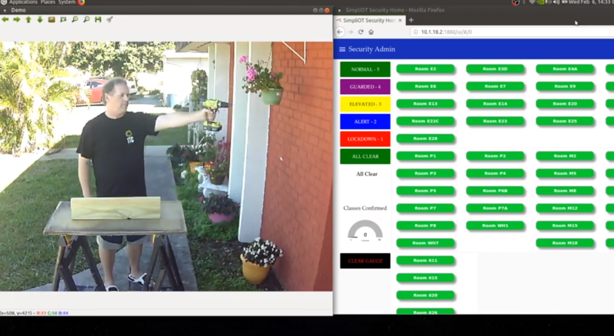Click the pan right arrow in Demo toolbar

pos(16,20)
